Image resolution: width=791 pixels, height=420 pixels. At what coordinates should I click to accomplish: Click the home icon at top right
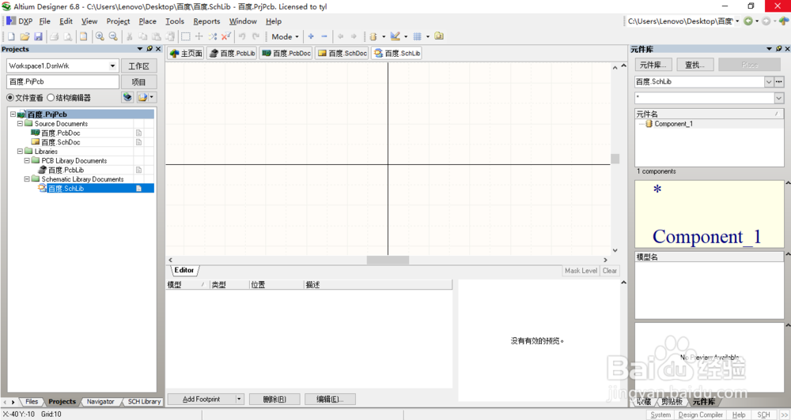tap(783, 21)
